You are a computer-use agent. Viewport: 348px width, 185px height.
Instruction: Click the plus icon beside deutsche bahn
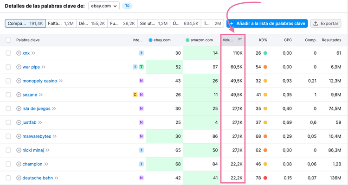(x=19, y=178)
